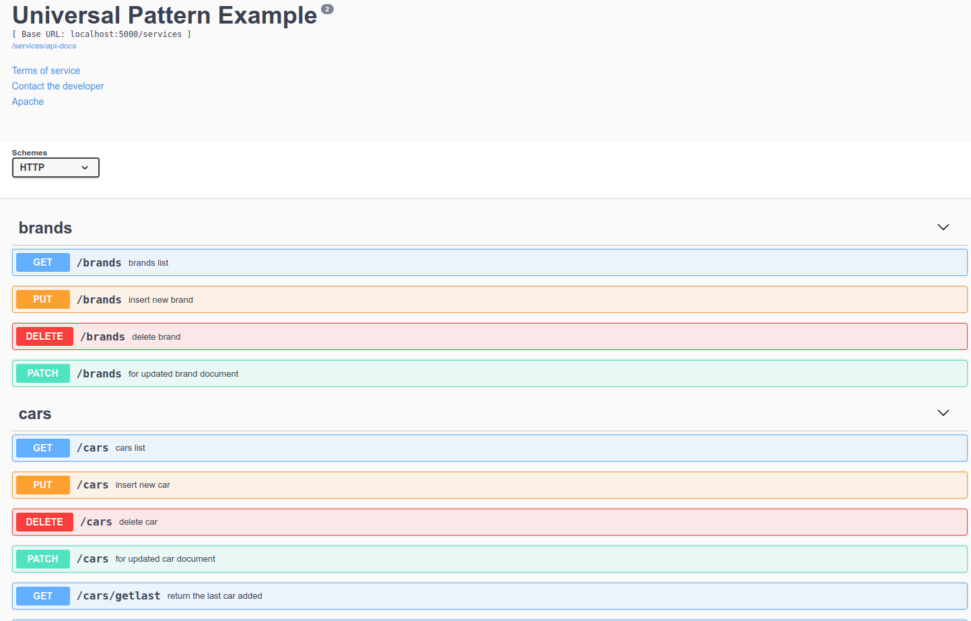Screen dimensions: 971x621
Task: Click PATCH badge for /cars
Action: click(43, 559)
